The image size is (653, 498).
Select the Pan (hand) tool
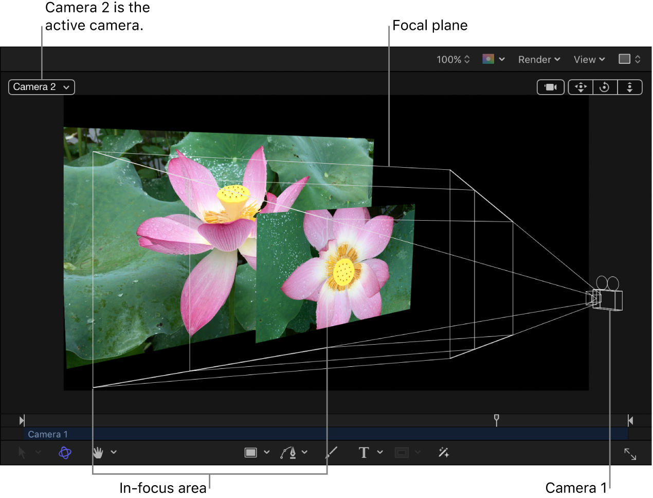[x=97, y=453]
